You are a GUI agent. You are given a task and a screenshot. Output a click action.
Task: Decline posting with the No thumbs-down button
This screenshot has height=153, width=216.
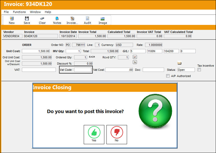pyautogui.click(x=117, y=135)
